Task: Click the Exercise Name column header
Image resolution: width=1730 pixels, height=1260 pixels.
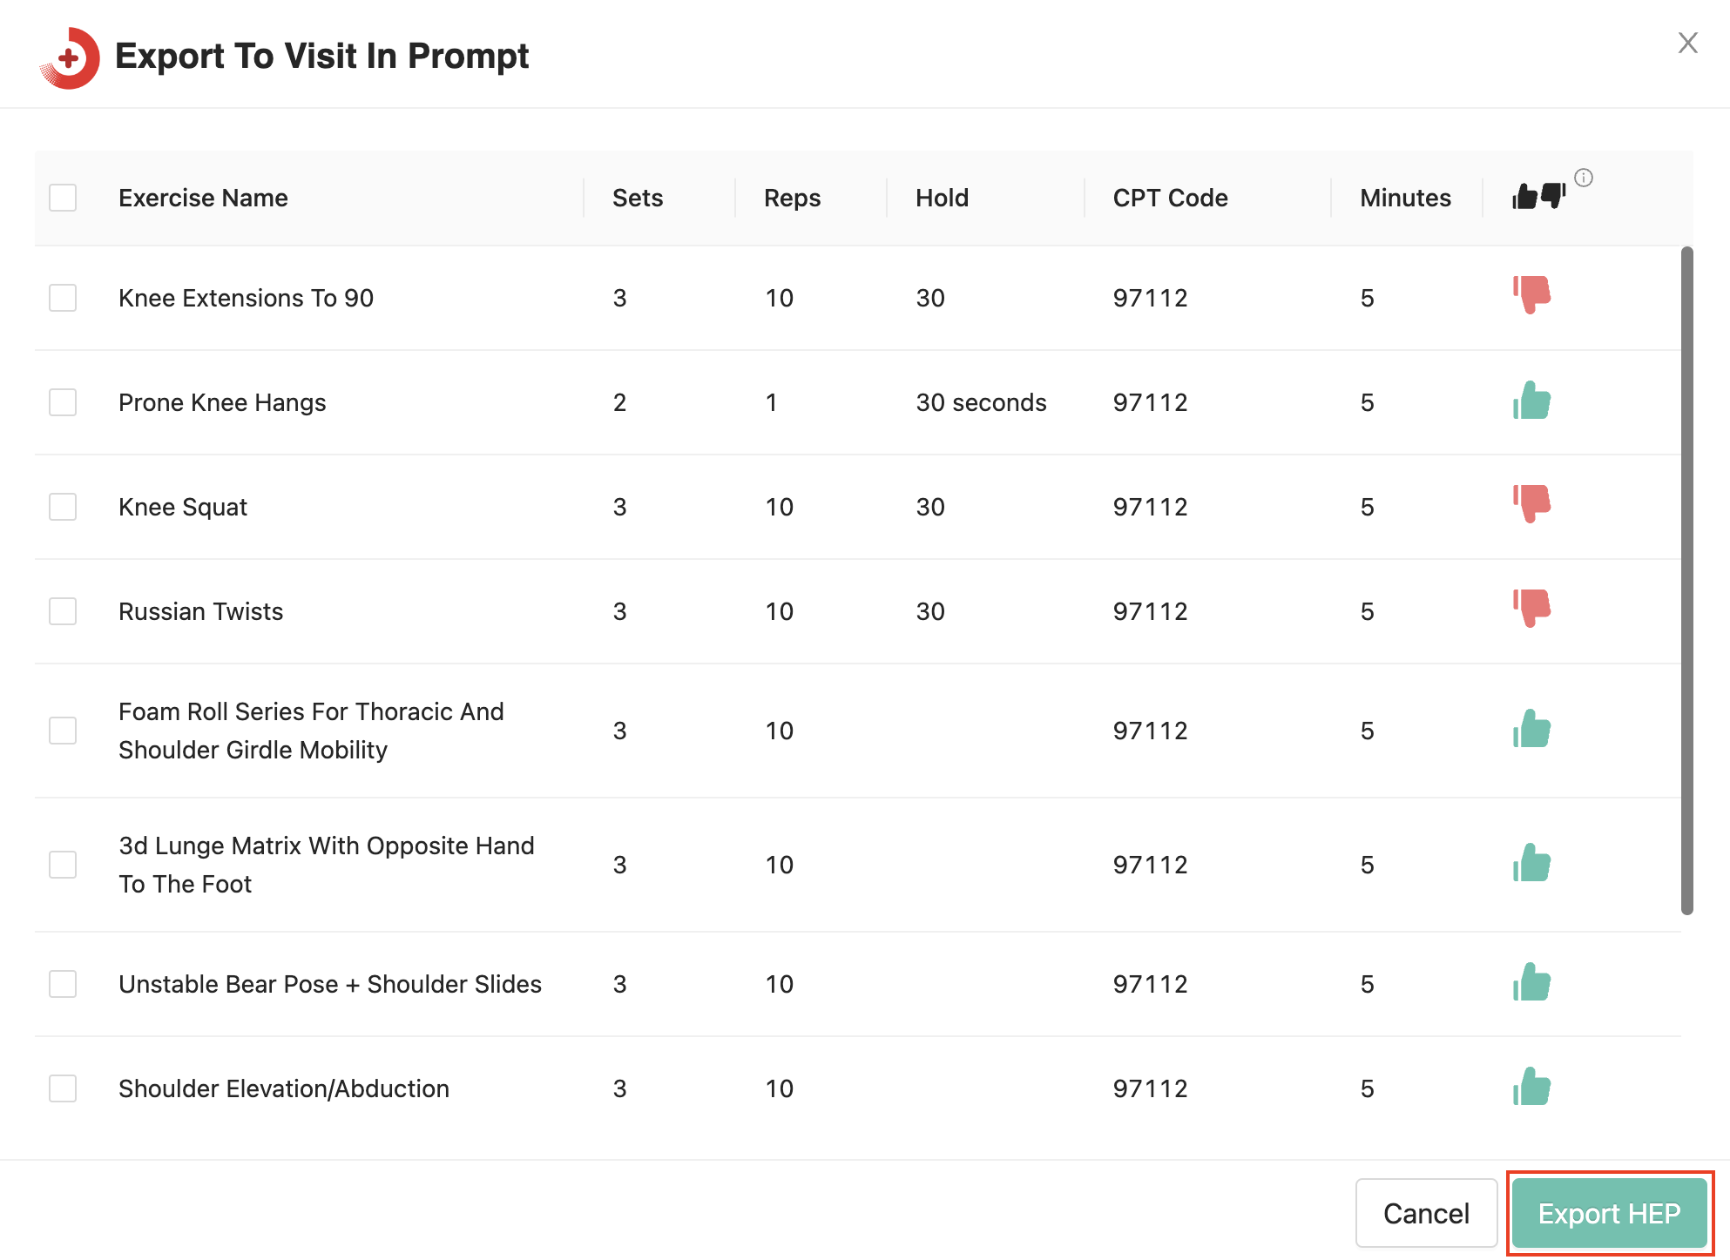Action: tap(203, 198)
